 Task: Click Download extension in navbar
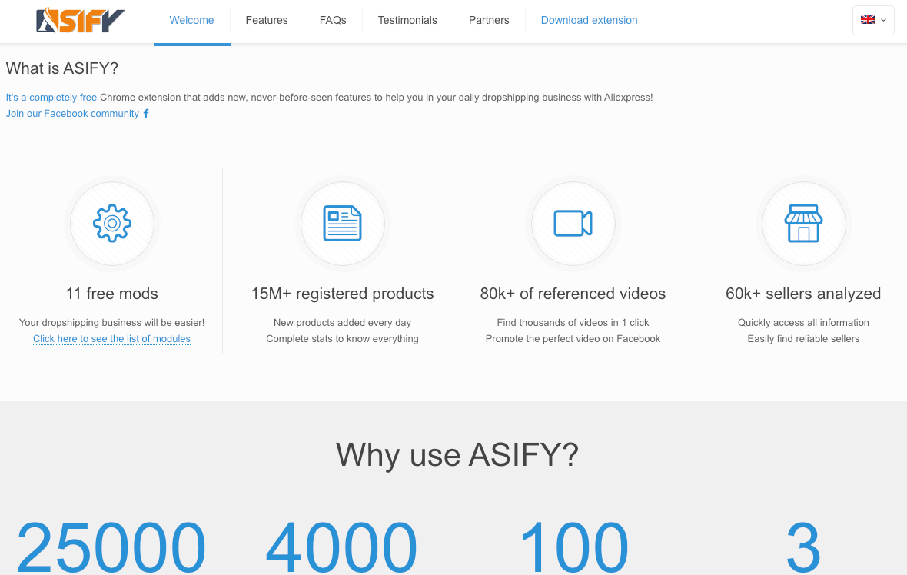[x=589, y=20]
